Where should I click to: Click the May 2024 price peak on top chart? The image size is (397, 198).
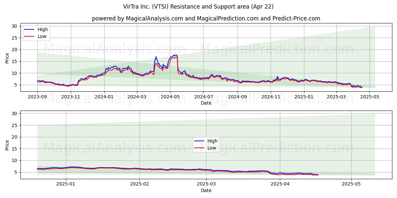176,55
